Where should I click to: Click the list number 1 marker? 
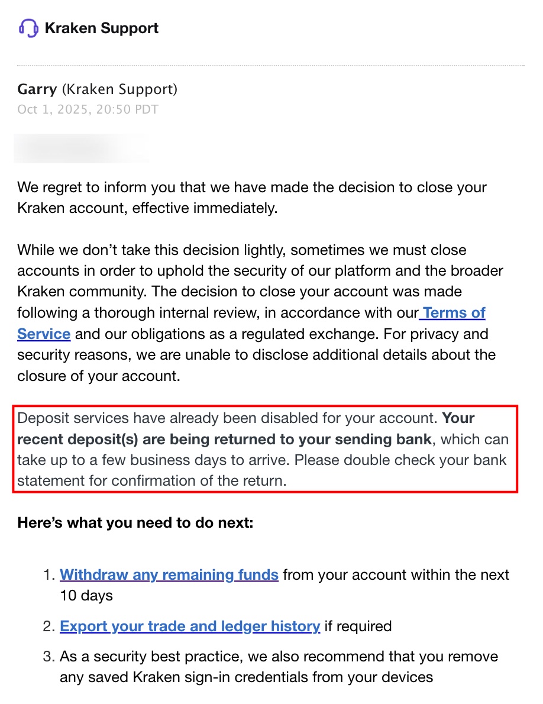tap(49, 574)
